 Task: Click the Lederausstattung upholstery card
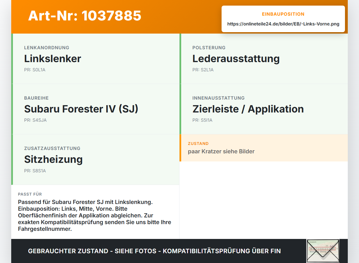pyautogui.click(x=264, y=59)
